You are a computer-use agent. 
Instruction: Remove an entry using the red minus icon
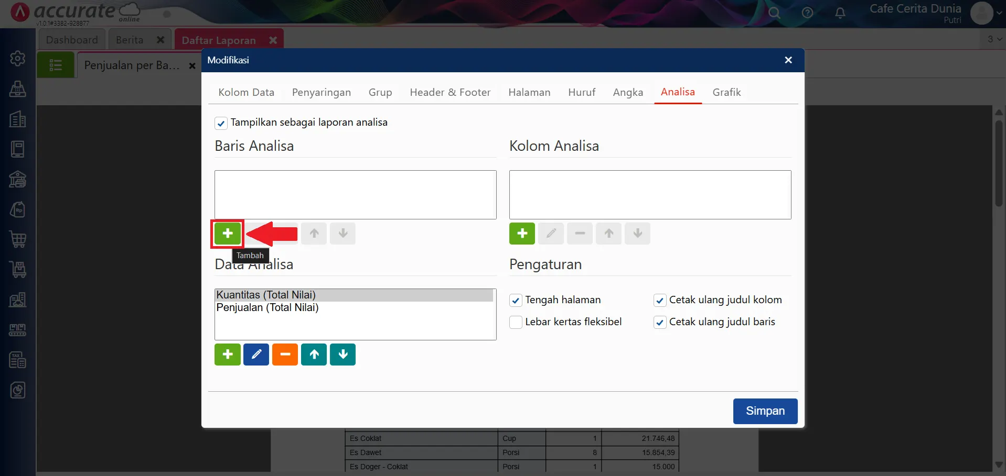pos(285,354)
